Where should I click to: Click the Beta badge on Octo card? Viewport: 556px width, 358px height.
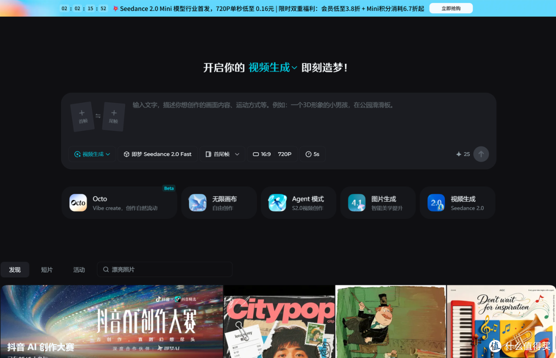pos(169,188)
